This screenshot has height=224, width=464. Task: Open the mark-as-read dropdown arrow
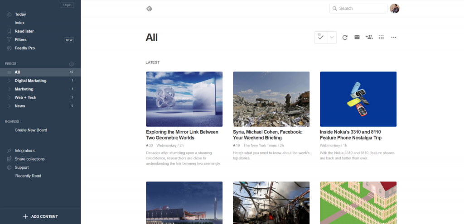[x=332, y=38]
